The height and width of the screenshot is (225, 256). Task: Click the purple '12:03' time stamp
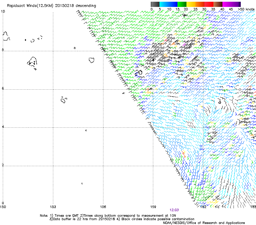tap(174, 210)
